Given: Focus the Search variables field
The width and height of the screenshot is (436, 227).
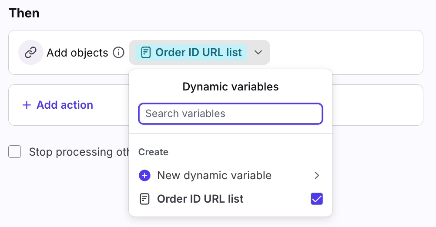Looking at the screenshot, I should pyautogui.click(x=230, y=114).
